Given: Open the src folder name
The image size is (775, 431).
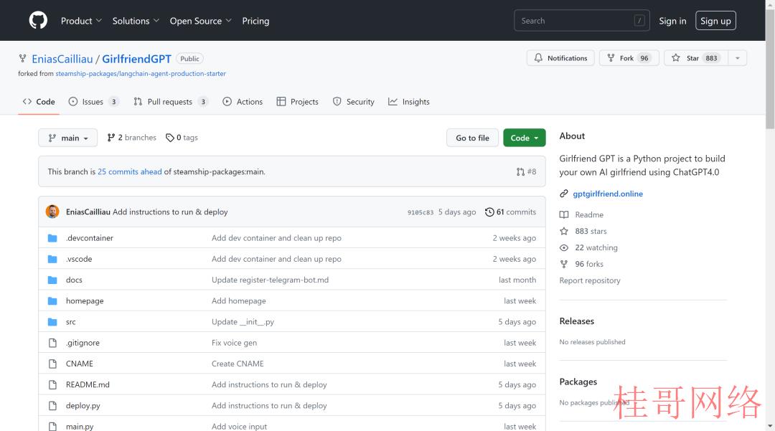Looking at the screenshot, I should tap(70, 322).
